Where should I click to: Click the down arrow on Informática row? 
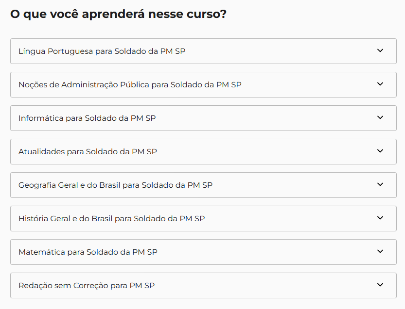[380, 117]
